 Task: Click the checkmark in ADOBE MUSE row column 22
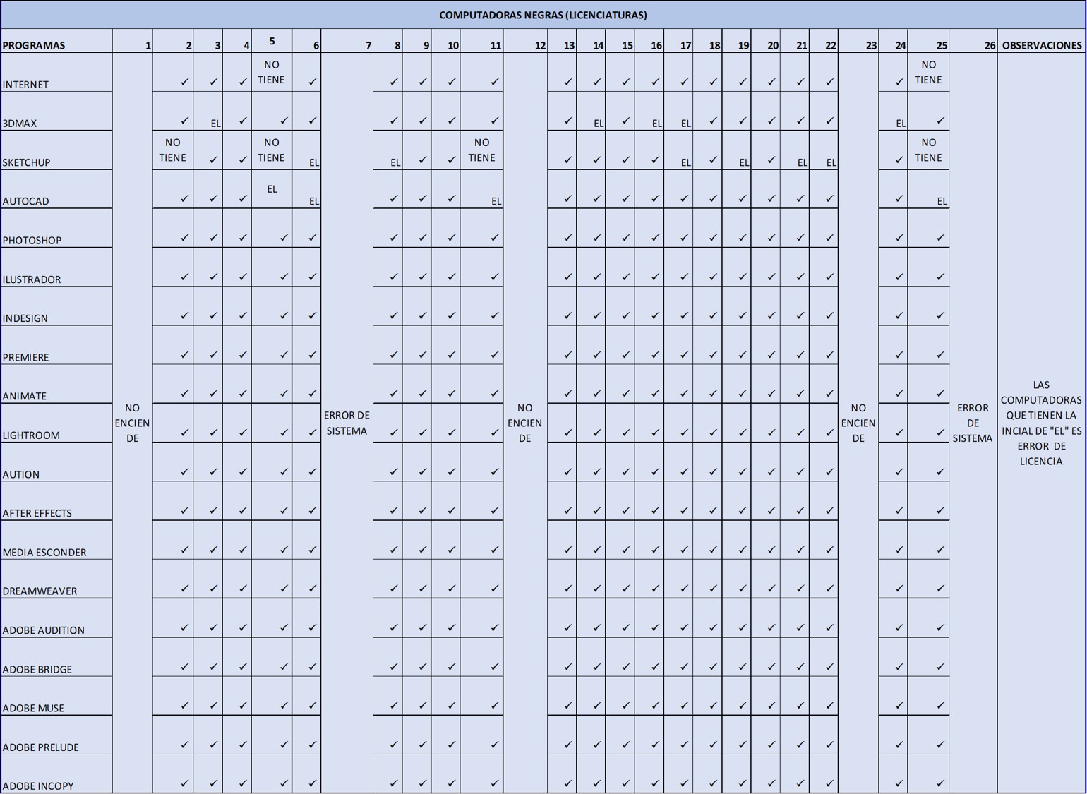click(830, 706)
